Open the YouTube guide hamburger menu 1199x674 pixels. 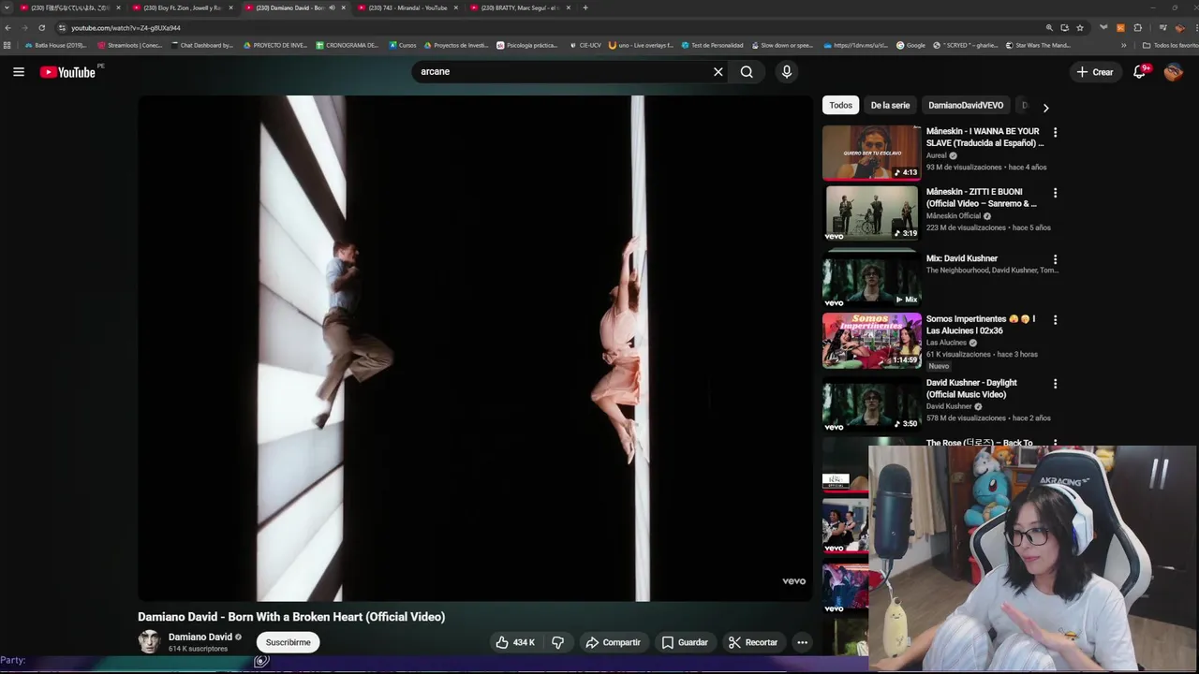coord(18,72)
